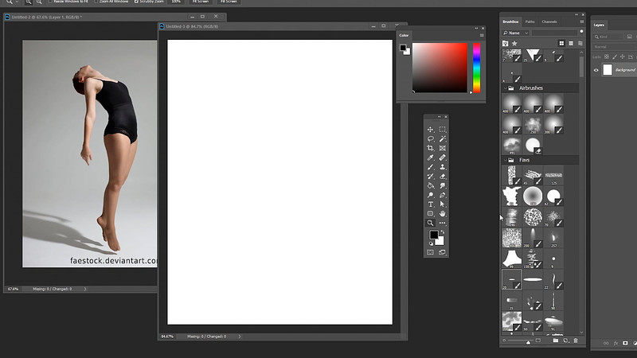The image size is (637, 358).
Task: Select the Pen tool
Action: click(443, 195)
